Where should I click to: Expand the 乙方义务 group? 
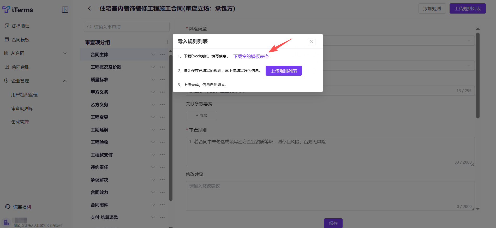tap(153, 105)
